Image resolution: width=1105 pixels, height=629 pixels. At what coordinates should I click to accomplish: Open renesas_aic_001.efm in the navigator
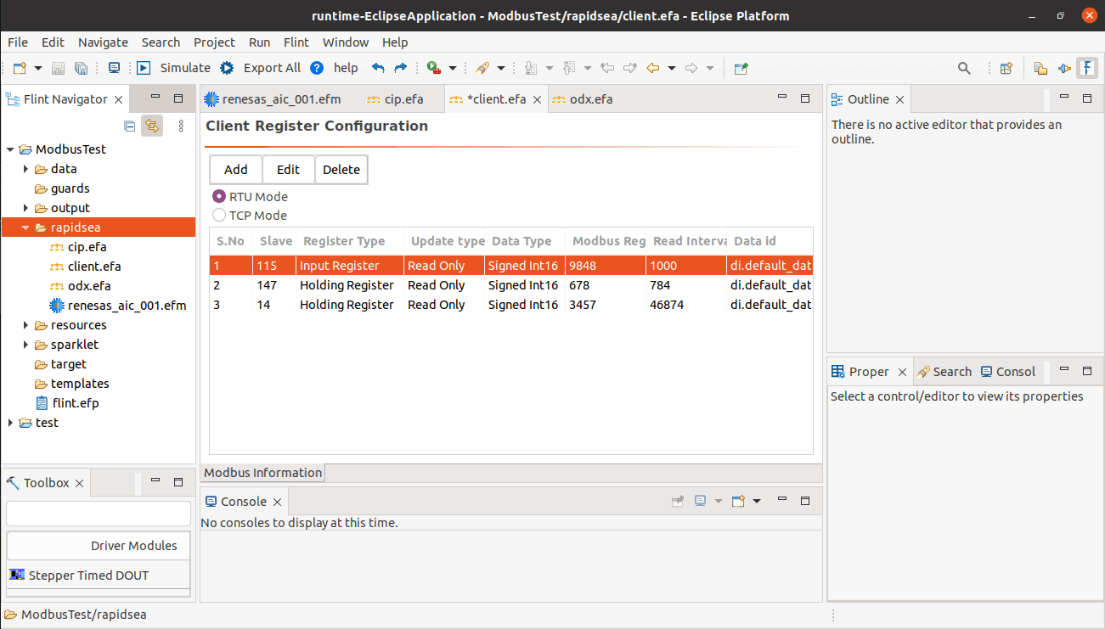click(x=127, y=306)
